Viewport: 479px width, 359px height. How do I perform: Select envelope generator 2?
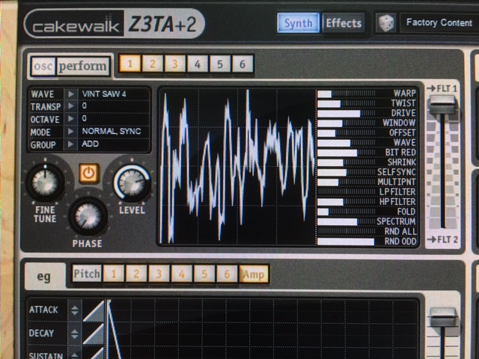pos(136,274)
